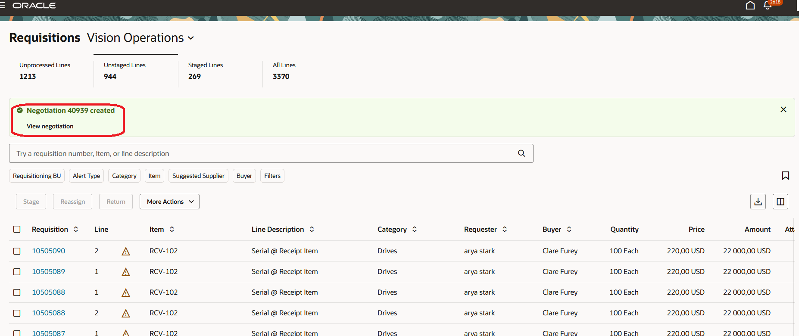This screenshot has width=799, height=336.
Task: Click "22 000,00 USD" in row 10505089
Action: click(x=747, y=271)
